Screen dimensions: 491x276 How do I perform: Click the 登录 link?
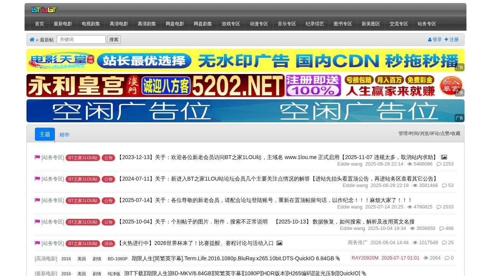(435, 39)
